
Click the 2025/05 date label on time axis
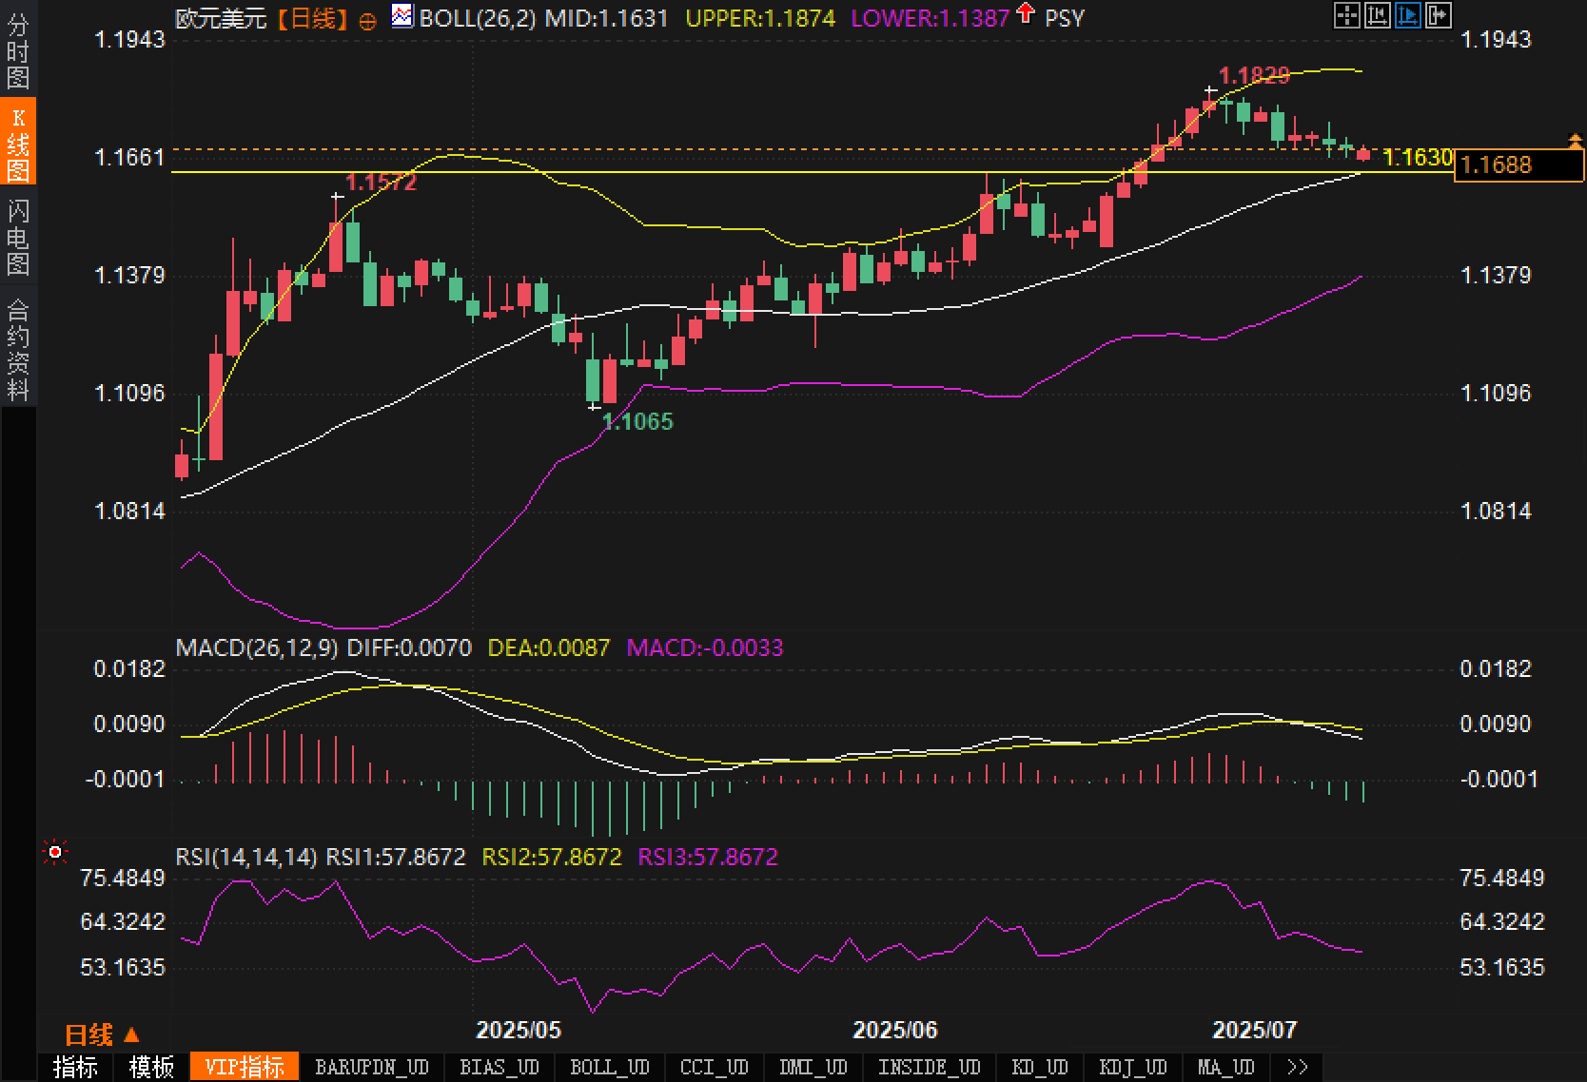519,1030
